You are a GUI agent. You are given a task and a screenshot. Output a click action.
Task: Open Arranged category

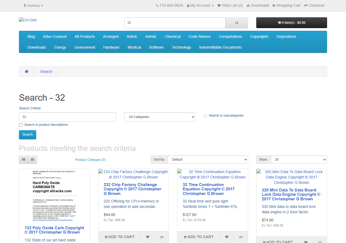[x=111, y=36]
